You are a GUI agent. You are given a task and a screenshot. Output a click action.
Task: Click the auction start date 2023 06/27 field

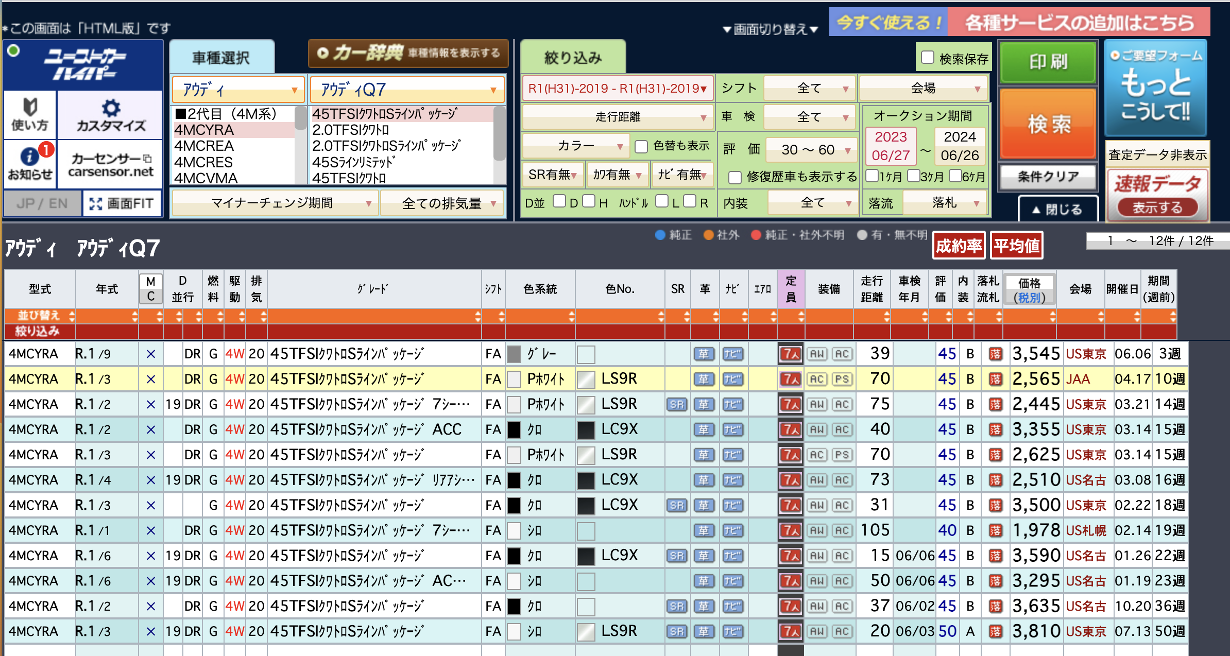[x=891, y=146]
